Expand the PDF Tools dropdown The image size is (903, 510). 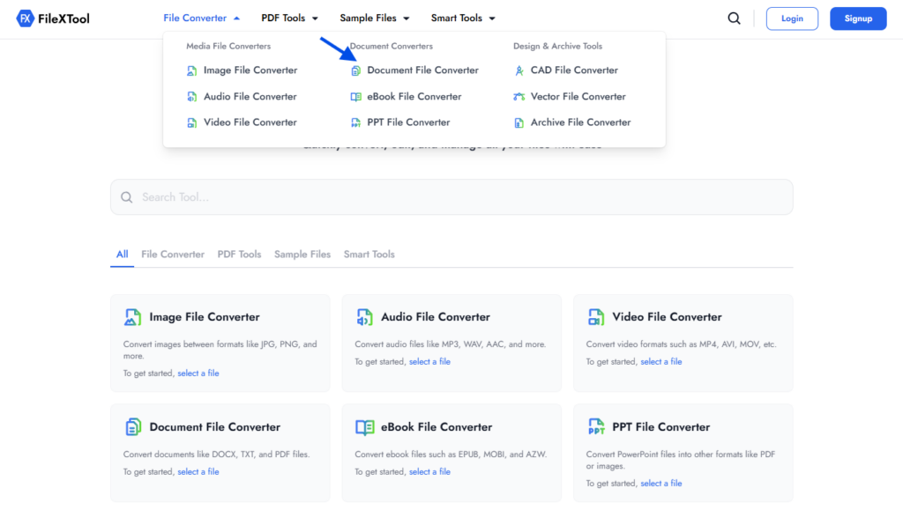(x=289, y=17)
